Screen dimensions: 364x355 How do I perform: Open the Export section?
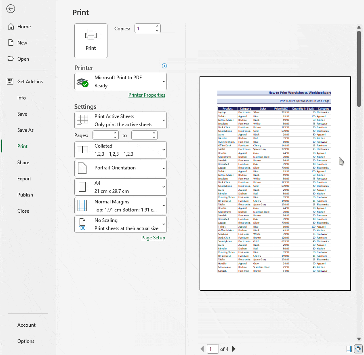[x=25, y=178]
